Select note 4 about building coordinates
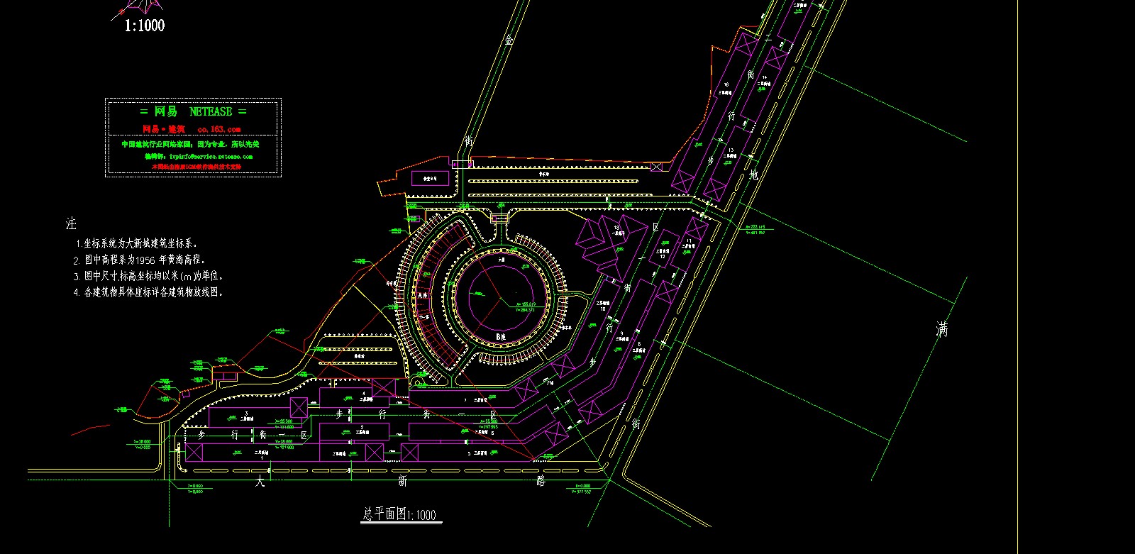The height and width of the screenshot is (554, 1135). [x=149, y=292]
